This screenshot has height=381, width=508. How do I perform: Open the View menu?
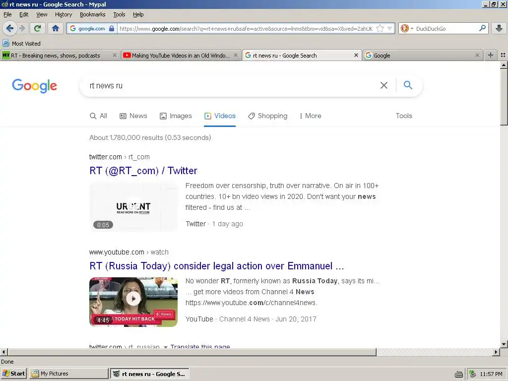42,14
